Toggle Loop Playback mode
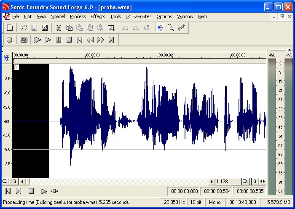This screenshot has height=209, width=295. [23, 40]
